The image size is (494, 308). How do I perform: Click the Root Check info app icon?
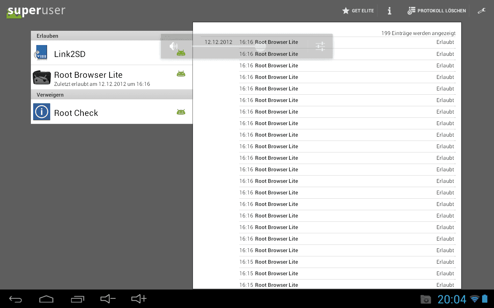click(42, 112)
